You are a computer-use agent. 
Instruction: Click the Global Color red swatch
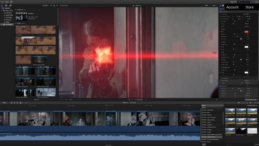click(246, 31)
